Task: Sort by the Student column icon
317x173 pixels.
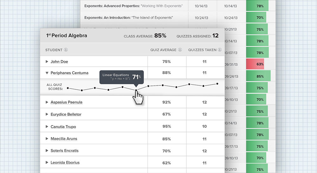Action: click(x=66, y=50)
